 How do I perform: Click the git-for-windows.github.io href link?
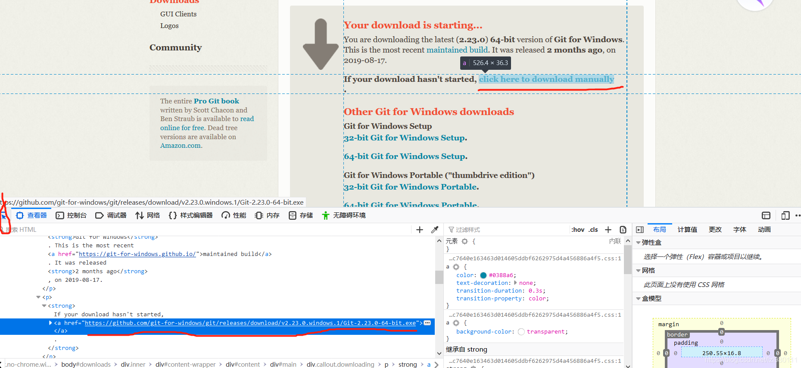137,254
